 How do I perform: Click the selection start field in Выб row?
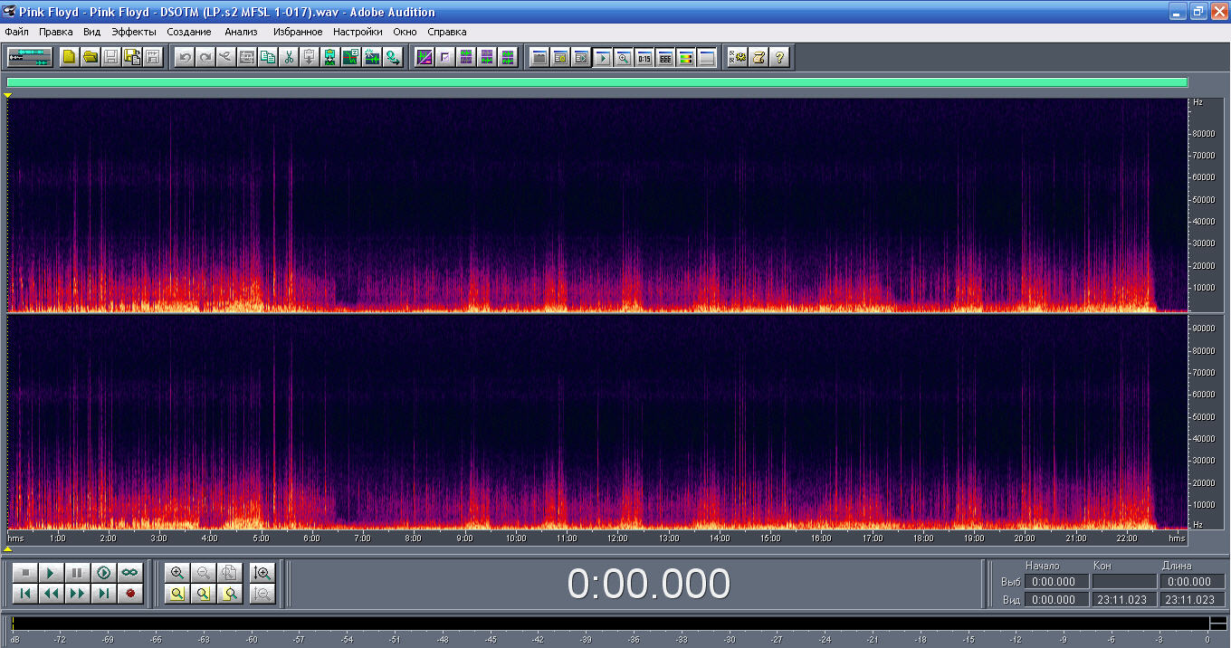click(1056, 582)
